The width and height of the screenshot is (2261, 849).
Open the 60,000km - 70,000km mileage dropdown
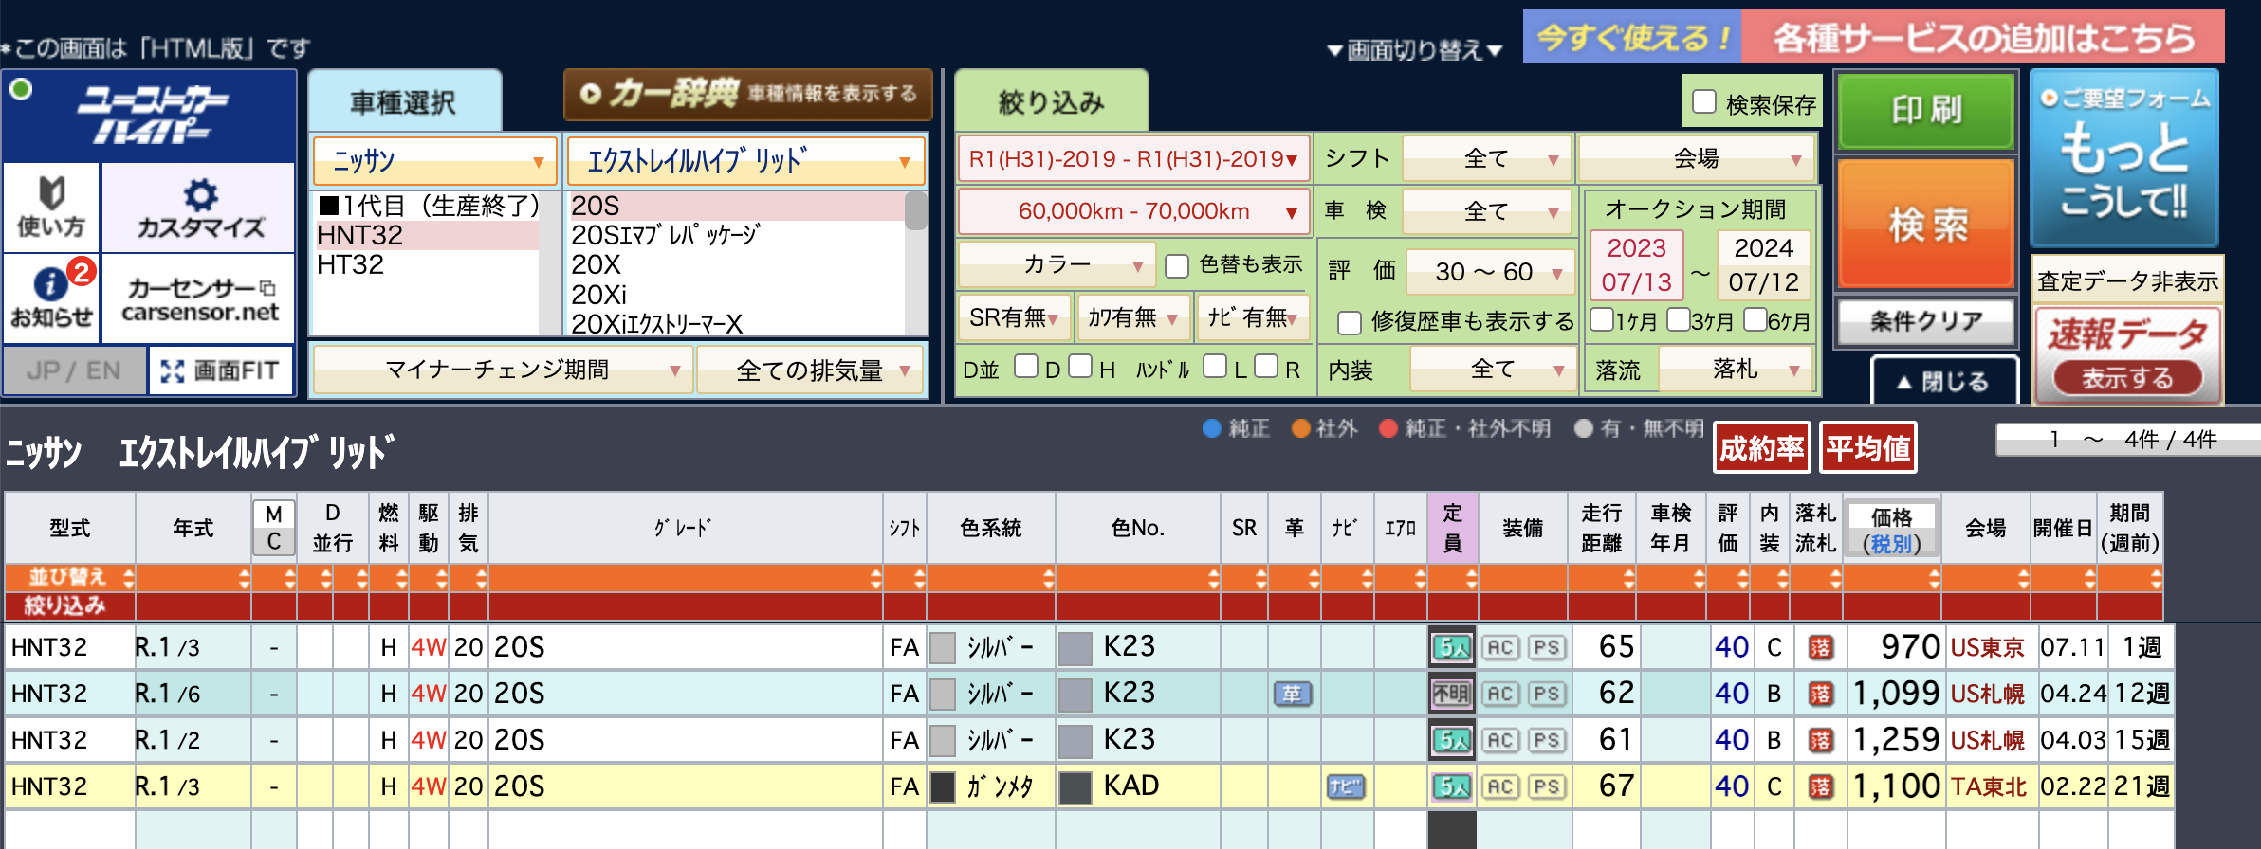1133,211
